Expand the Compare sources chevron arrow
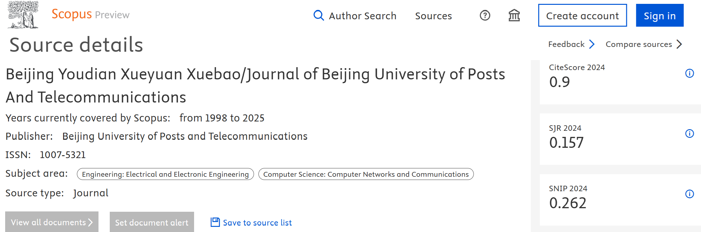The height and width of the screenshot is (232, 701). point(679,44)
